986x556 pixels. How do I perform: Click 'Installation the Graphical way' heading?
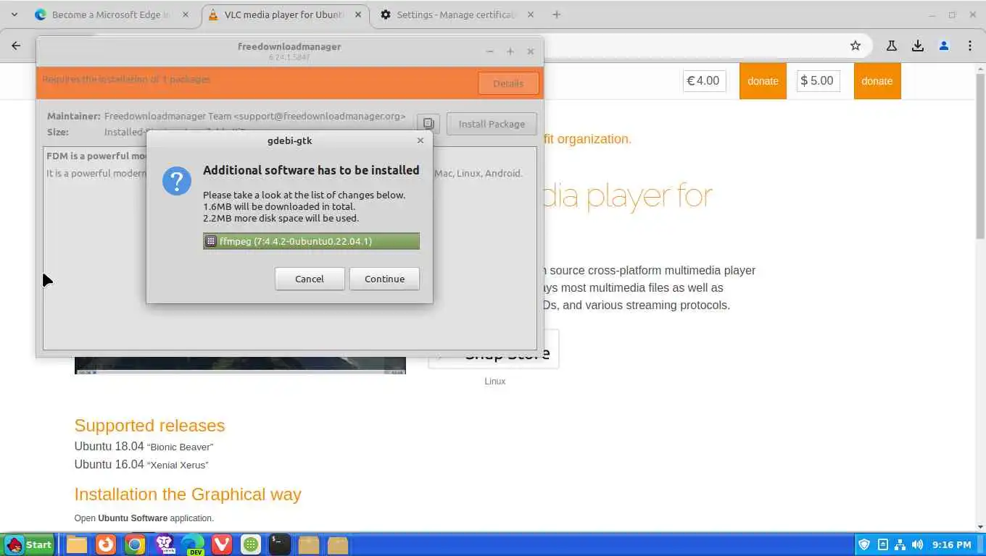[x=187, y=494]
